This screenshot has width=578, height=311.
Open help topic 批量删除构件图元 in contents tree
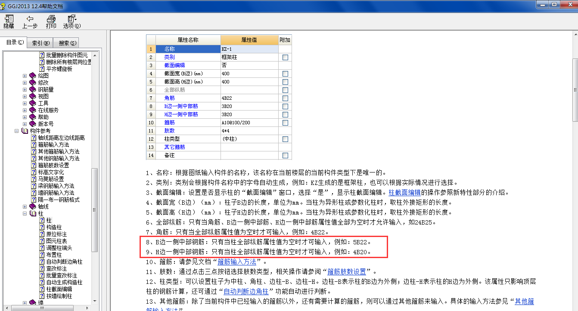coord(67,55)
